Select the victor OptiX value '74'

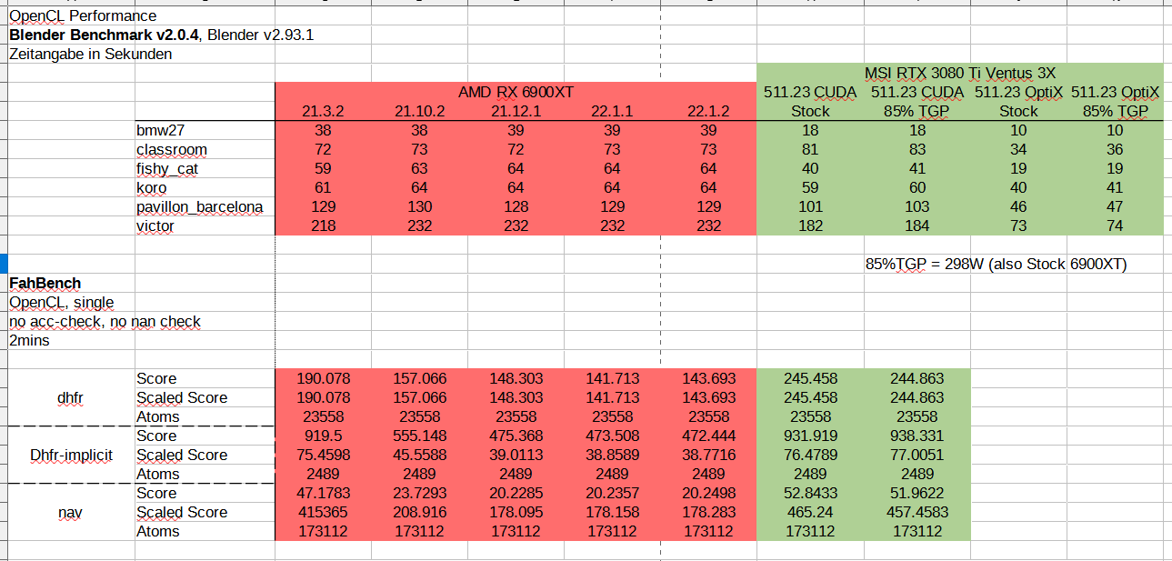coord(1115,225)
